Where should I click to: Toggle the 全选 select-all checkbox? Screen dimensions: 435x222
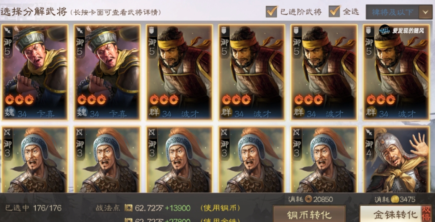click(x=334, y=11)
